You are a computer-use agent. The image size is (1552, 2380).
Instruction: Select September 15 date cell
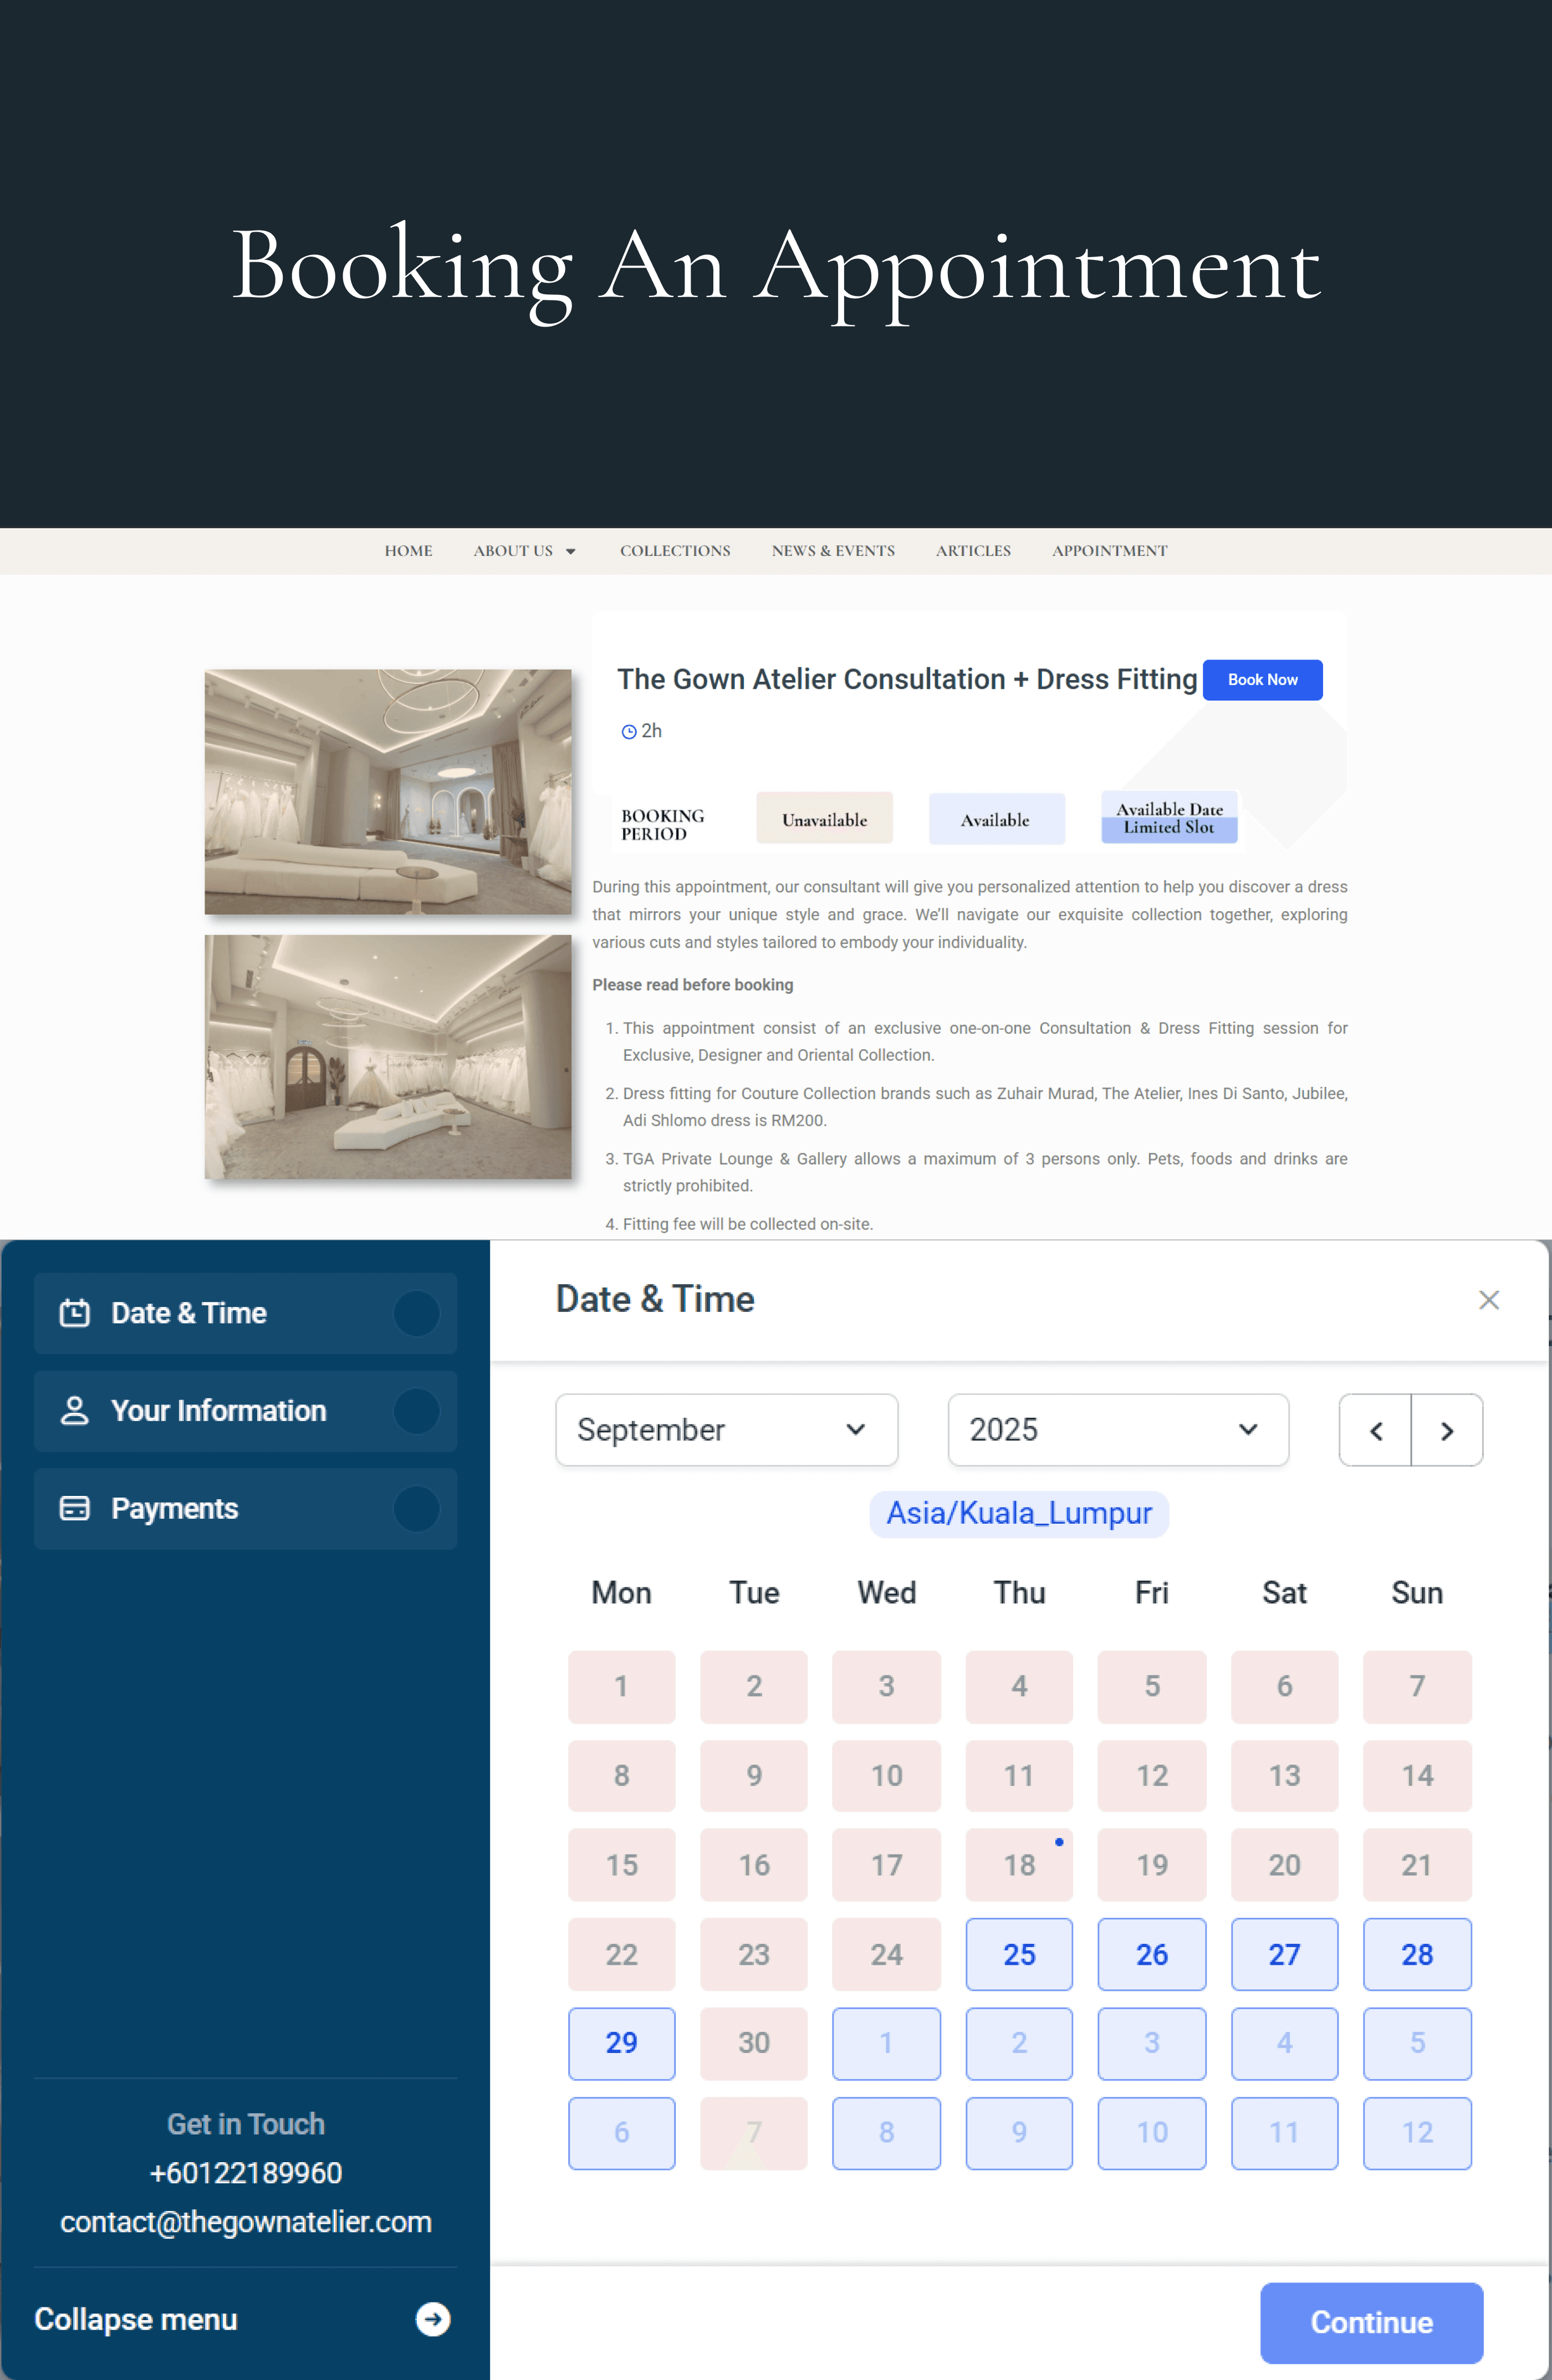click(x=621, y=1865)
